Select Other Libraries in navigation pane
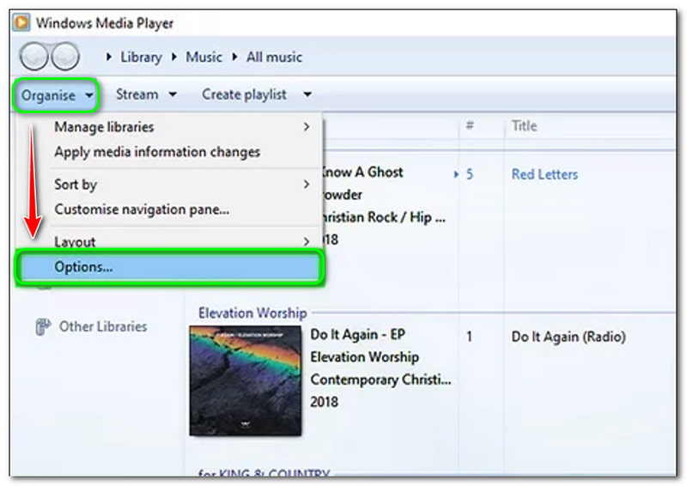The width and height of the screenshot is (687, 486). [x=103, y=326]
